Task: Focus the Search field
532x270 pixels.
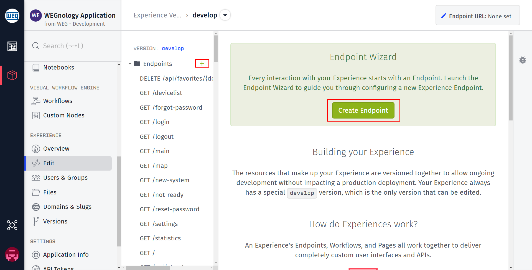Action: pyautogui.click(x=73, y=46)
